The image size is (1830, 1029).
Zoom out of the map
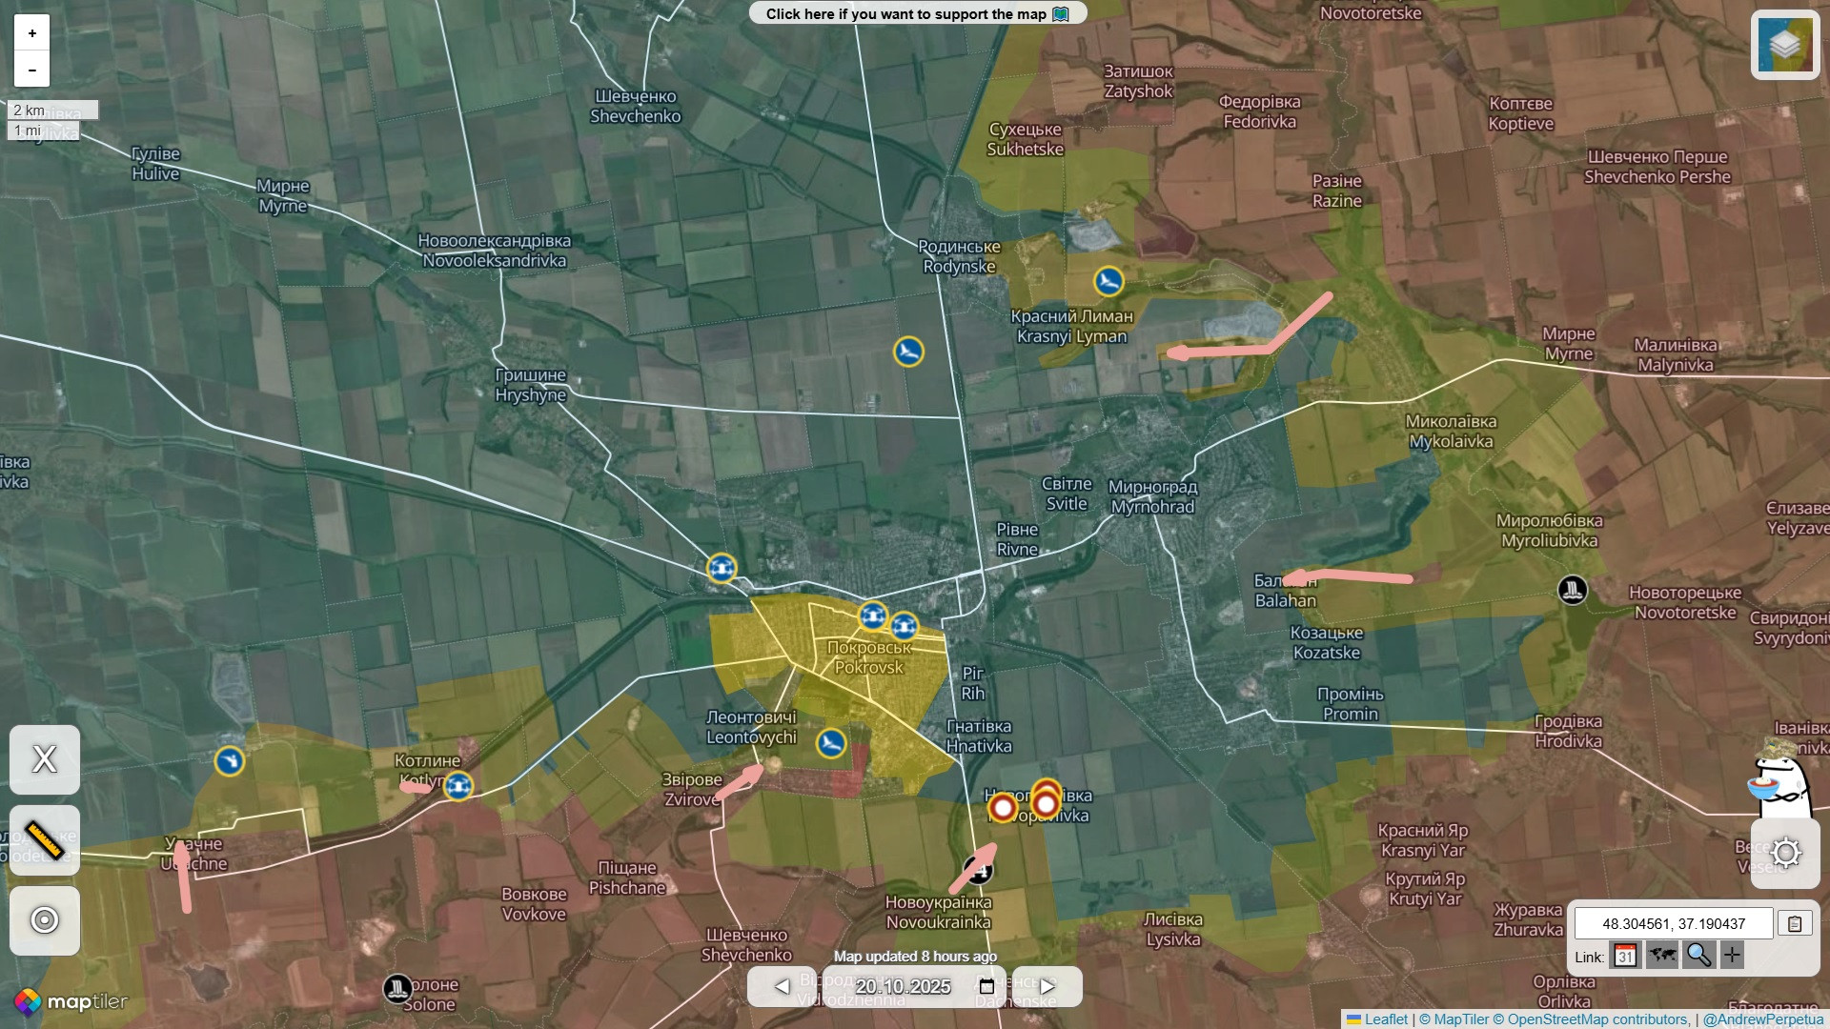pyautogui.click(x=31, y=70)
